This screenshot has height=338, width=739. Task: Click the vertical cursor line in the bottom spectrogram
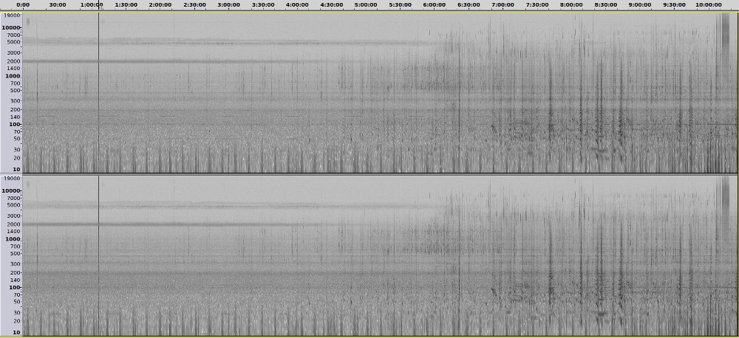pos(98,256)
